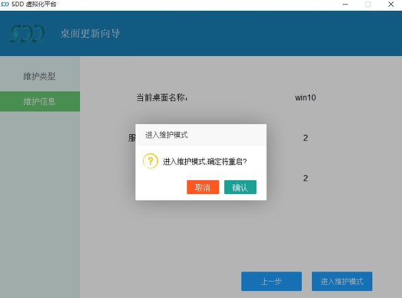
Task: Click the upper value 2 below win10
Action: 305,138
